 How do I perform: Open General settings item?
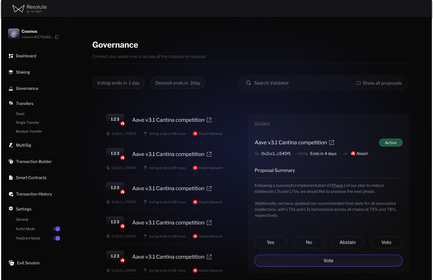coord(22,220)
